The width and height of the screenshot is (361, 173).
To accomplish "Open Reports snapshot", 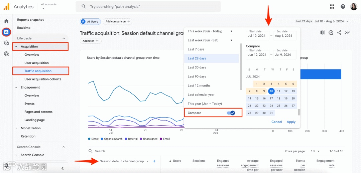I will click(30, 20).
